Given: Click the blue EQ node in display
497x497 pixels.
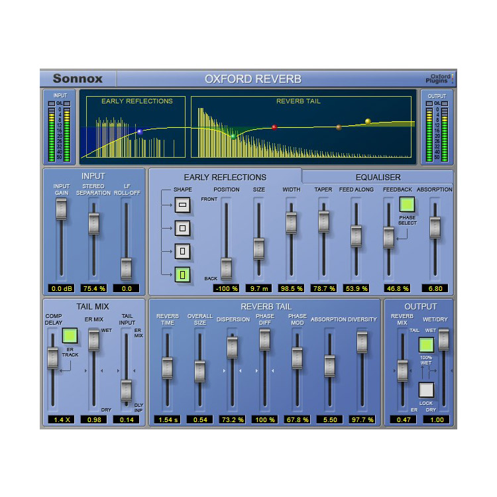Looking at the screenshot, I should tap(140, 132).
